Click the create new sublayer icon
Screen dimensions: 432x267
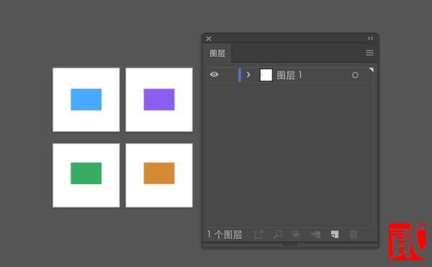coord(315,235)
